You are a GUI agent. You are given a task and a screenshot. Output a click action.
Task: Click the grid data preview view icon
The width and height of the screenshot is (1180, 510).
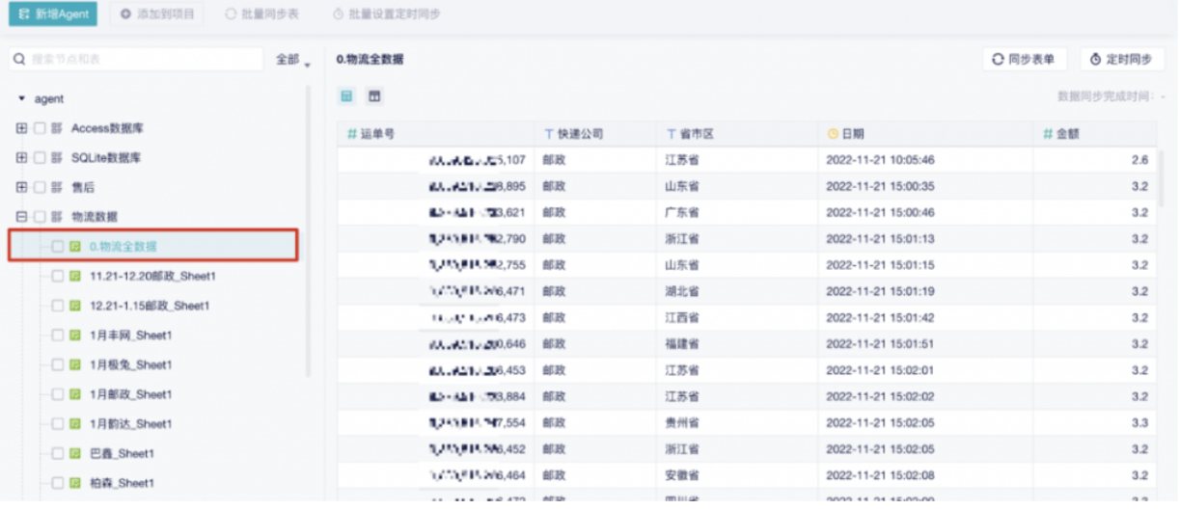point(347,96)
